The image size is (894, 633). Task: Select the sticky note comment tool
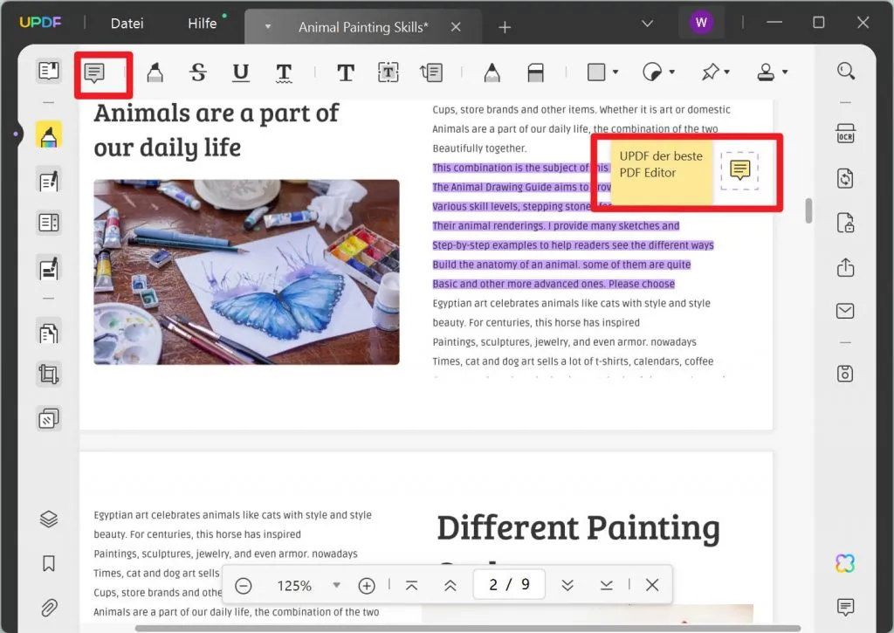(x=94, y=73)
